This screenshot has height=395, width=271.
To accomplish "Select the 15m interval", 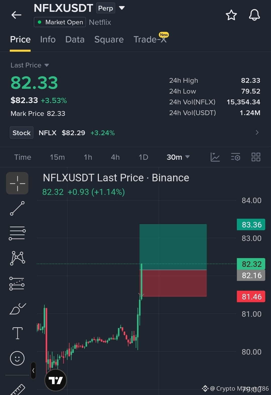I will (x=57, y=157).
